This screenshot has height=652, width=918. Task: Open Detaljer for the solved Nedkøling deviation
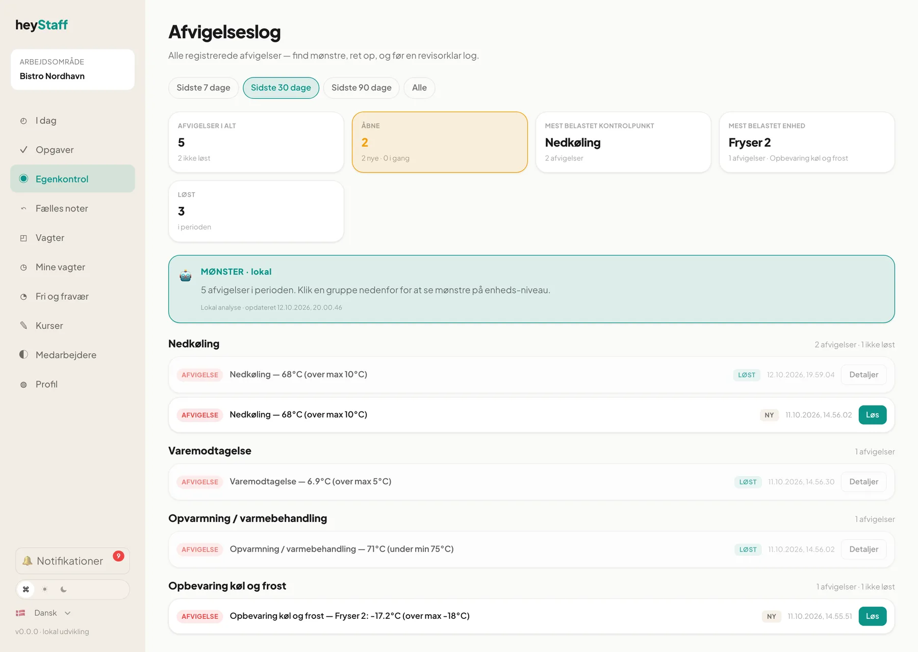coord(863,375)
